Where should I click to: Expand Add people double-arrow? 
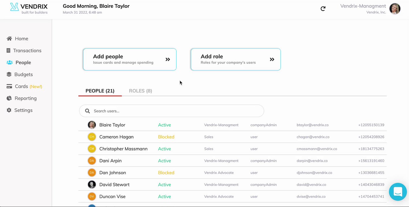(x=168, y=60)
